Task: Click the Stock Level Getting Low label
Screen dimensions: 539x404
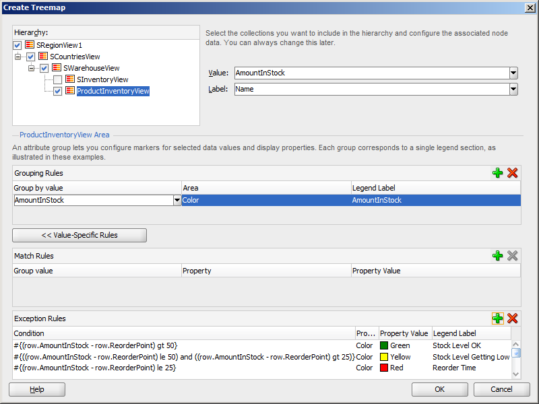Action: tap(471, 357)
